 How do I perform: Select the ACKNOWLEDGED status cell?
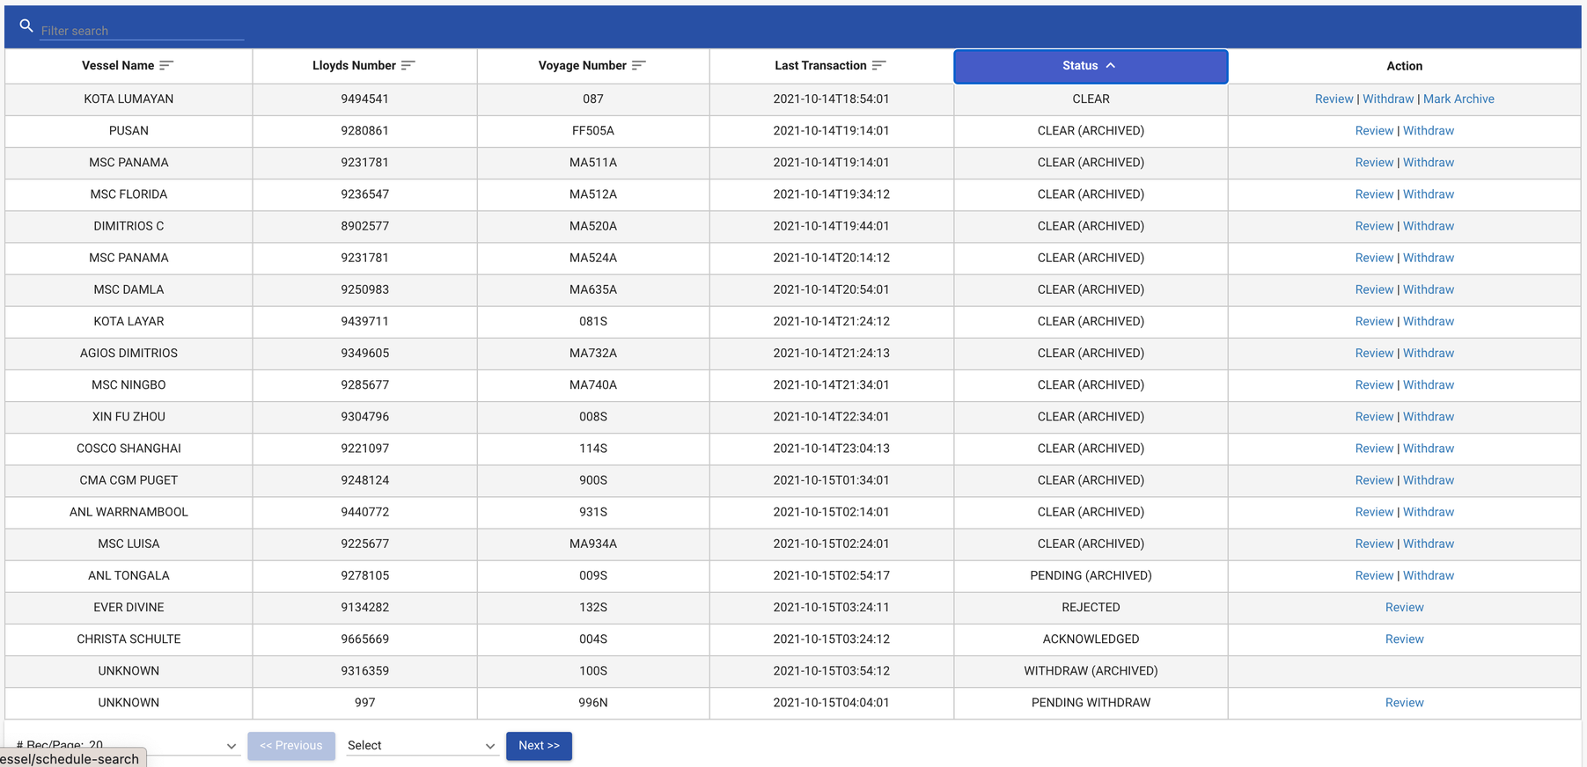tap(1091, 639)
